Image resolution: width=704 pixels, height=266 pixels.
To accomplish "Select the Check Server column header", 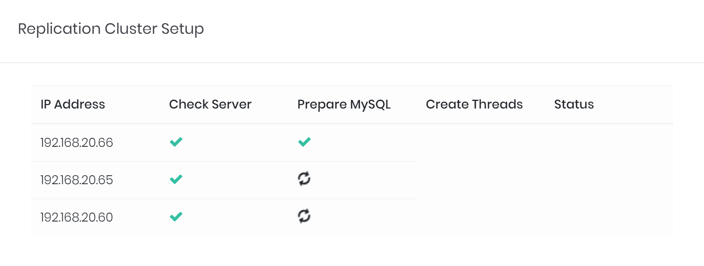I will 210,104.
